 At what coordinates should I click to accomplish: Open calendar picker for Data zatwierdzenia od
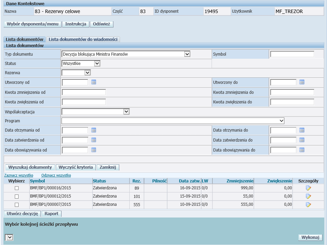(x=94, y=140)
